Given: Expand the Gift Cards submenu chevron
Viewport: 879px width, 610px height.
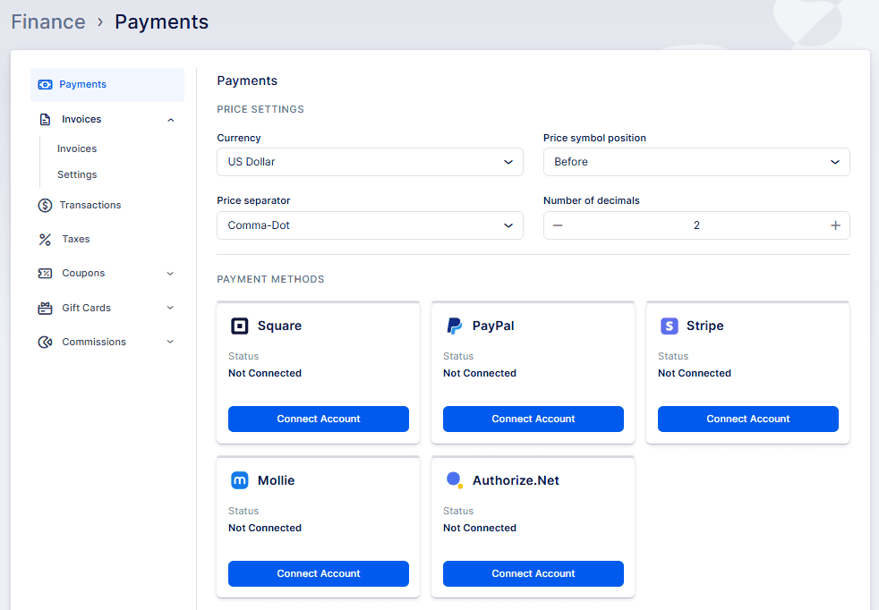Looking at the screenshot, I should tap(170, 308).
